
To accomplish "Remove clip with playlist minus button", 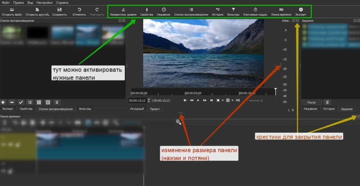I will [12, 102].
